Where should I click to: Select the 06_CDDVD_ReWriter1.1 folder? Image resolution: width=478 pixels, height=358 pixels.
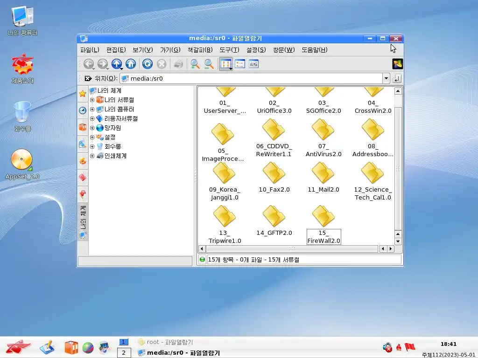pos(274,138)
